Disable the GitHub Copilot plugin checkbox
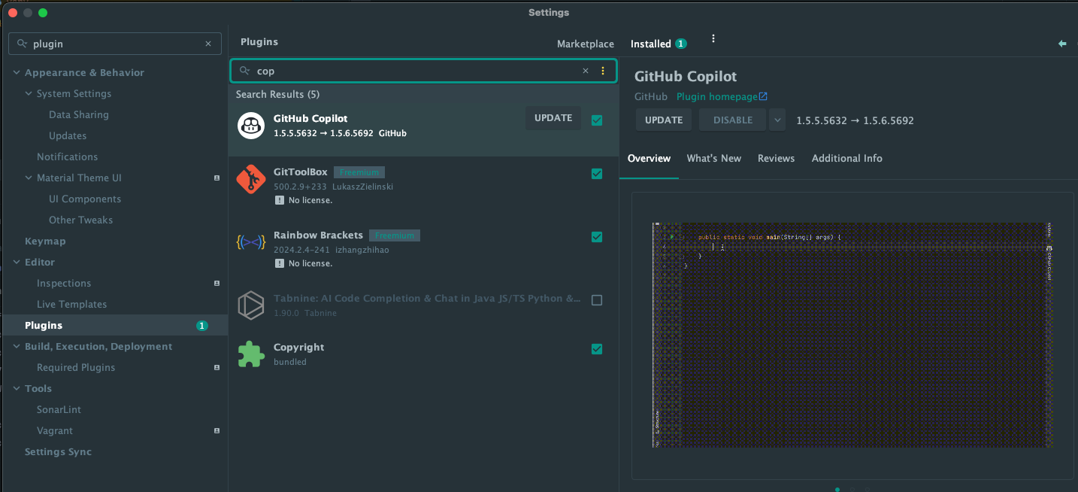This screenshot has width=1078, height=492. (597, 120)
